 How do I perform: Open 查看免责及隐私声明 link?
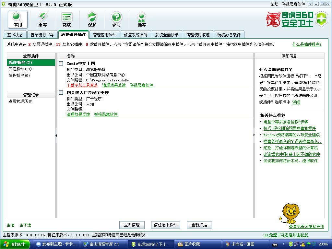tap(307, 227)
